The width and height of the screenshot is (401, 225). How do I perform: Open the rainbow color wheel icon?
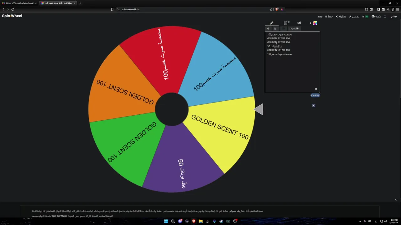pos(315,23)
